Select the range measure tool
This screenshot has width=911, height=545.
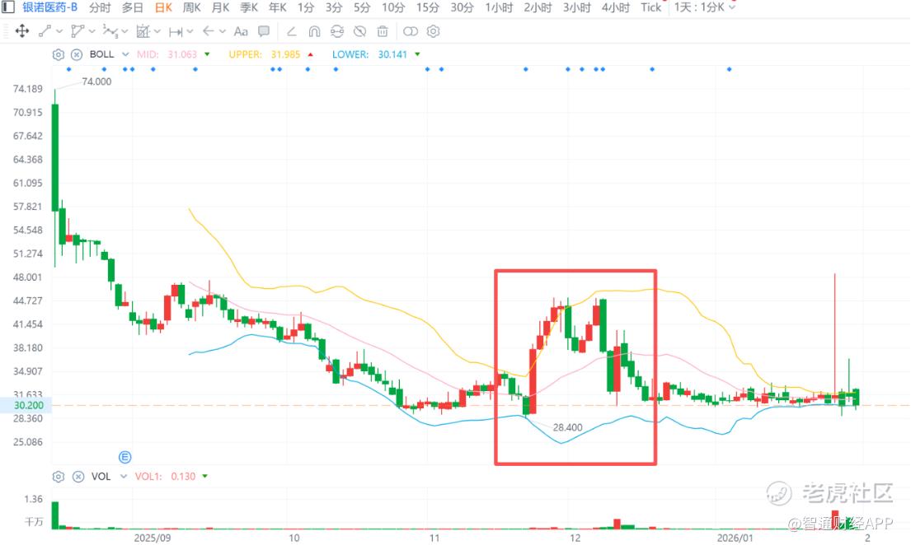176,32
